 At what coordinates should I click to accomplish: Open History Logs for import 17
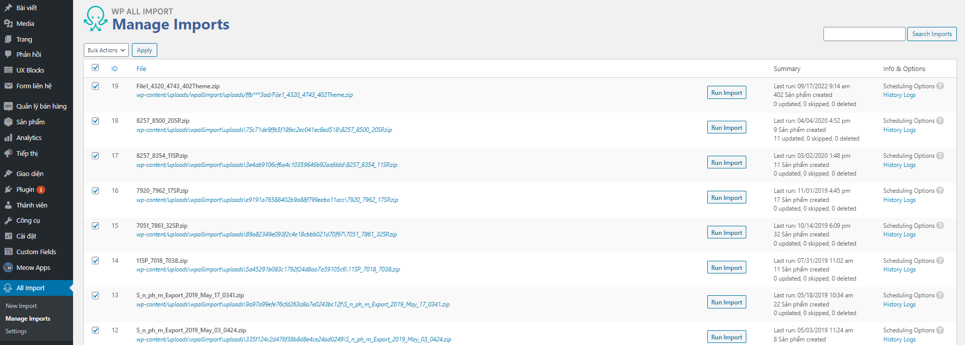coord(899,165)
